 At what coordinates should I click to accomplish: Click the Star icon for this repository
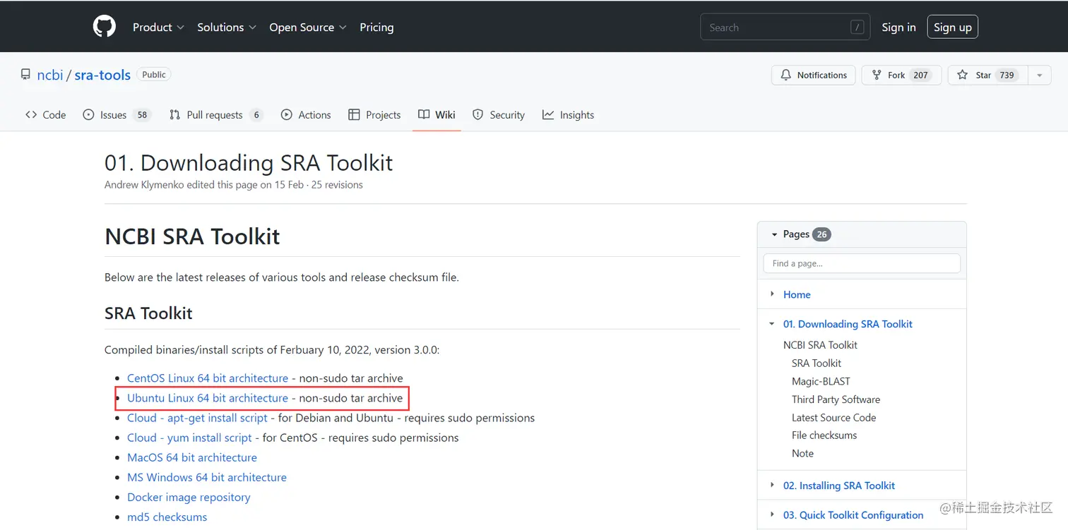(x=963, y=75)
